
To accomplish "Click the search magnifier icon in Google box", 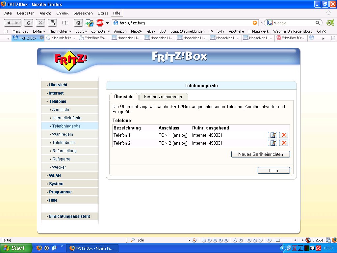I will 318,23.
